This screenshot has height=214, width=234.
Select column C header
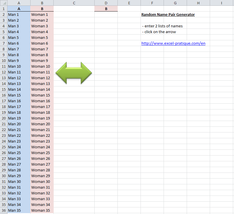(x=74, y=3)
